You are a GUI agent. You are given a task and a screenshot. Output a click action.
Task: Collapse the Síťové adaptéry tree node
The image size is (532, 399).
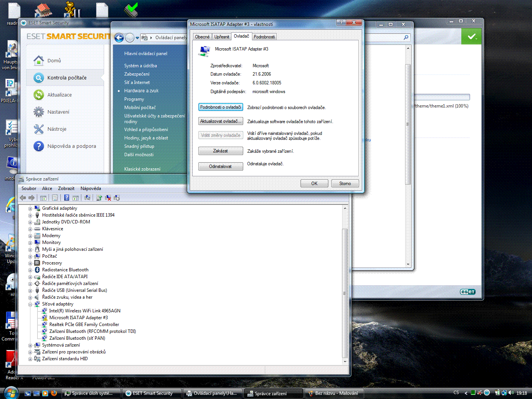30,304
